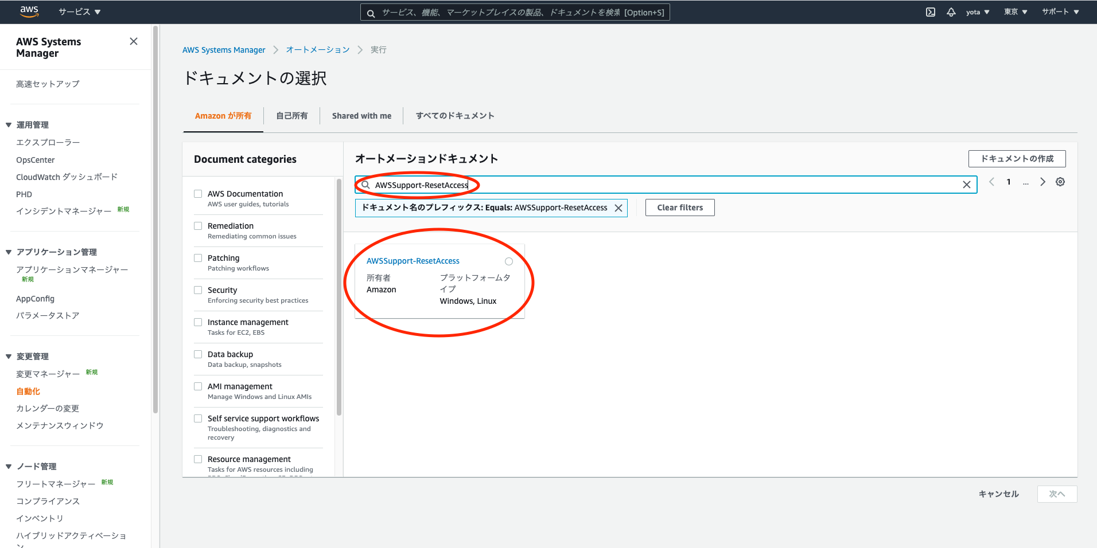Follow the AWS Systems Manager breadcrumb
This screenshot has width=1097, height=548.
tap(224, 50)
